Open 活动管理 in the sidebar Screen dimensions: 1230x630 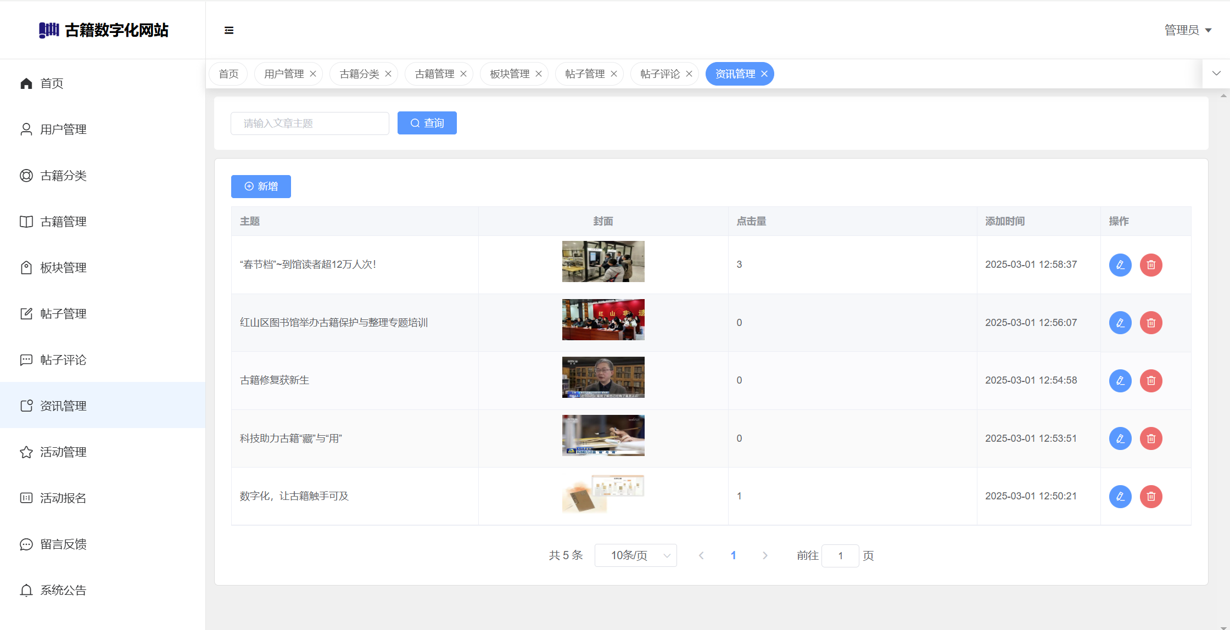[63, 452]
